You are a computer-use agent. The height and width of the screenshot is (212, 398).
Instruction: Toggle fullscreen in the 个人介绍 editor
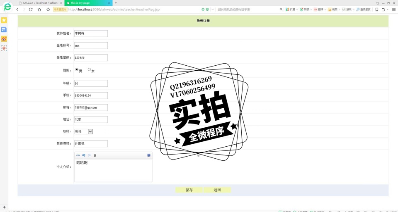point(149,155)
